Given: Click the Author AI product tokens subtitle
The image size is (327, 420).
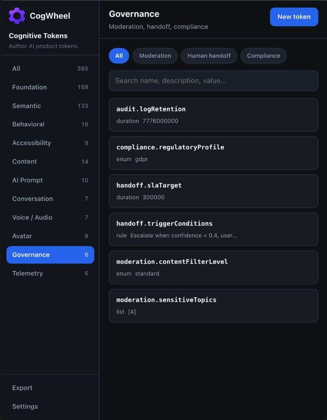Looking at the screenshot, I should pos(43,46).
